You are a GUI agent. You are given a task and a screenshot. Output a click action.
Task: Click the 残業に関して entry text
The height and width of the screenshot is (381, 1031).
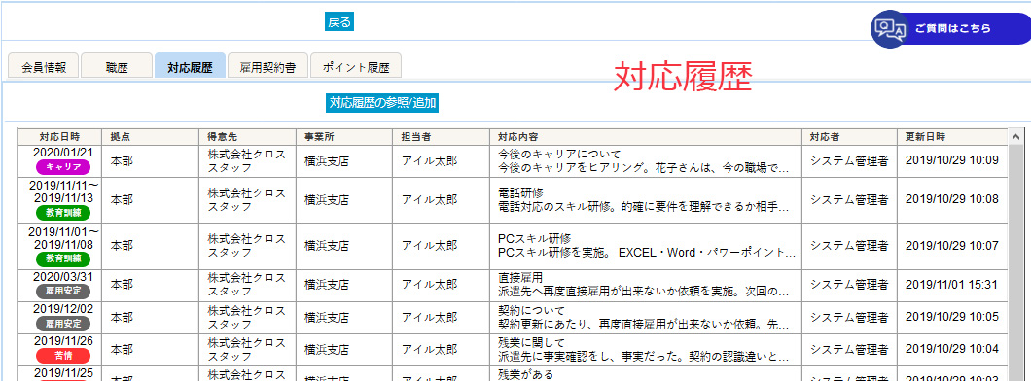click(532, 343)
